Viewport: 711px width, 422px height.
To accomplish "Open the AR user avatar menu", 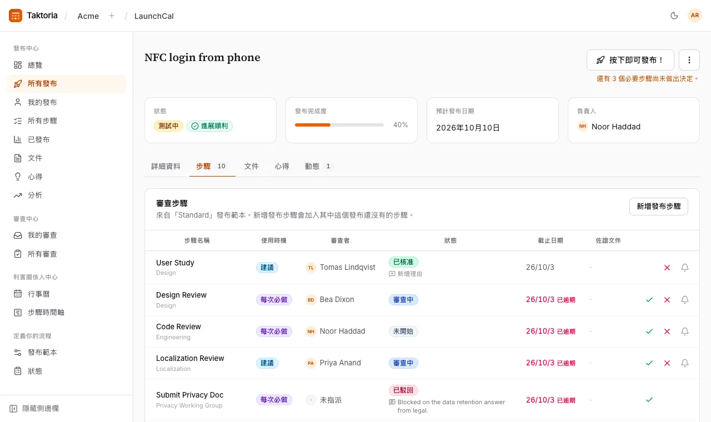I will click(x=695, y=16).
